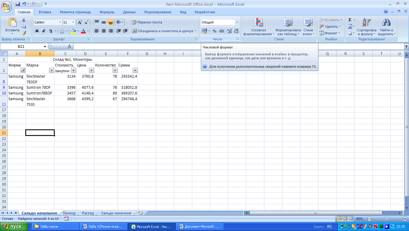
Task: Align text to bottom of cell
Action: pyautogui.click(x=110, y=22)
